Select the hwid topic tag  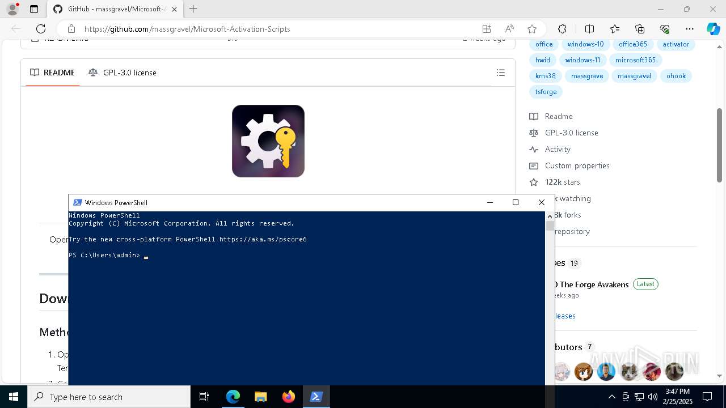[543, 60]
